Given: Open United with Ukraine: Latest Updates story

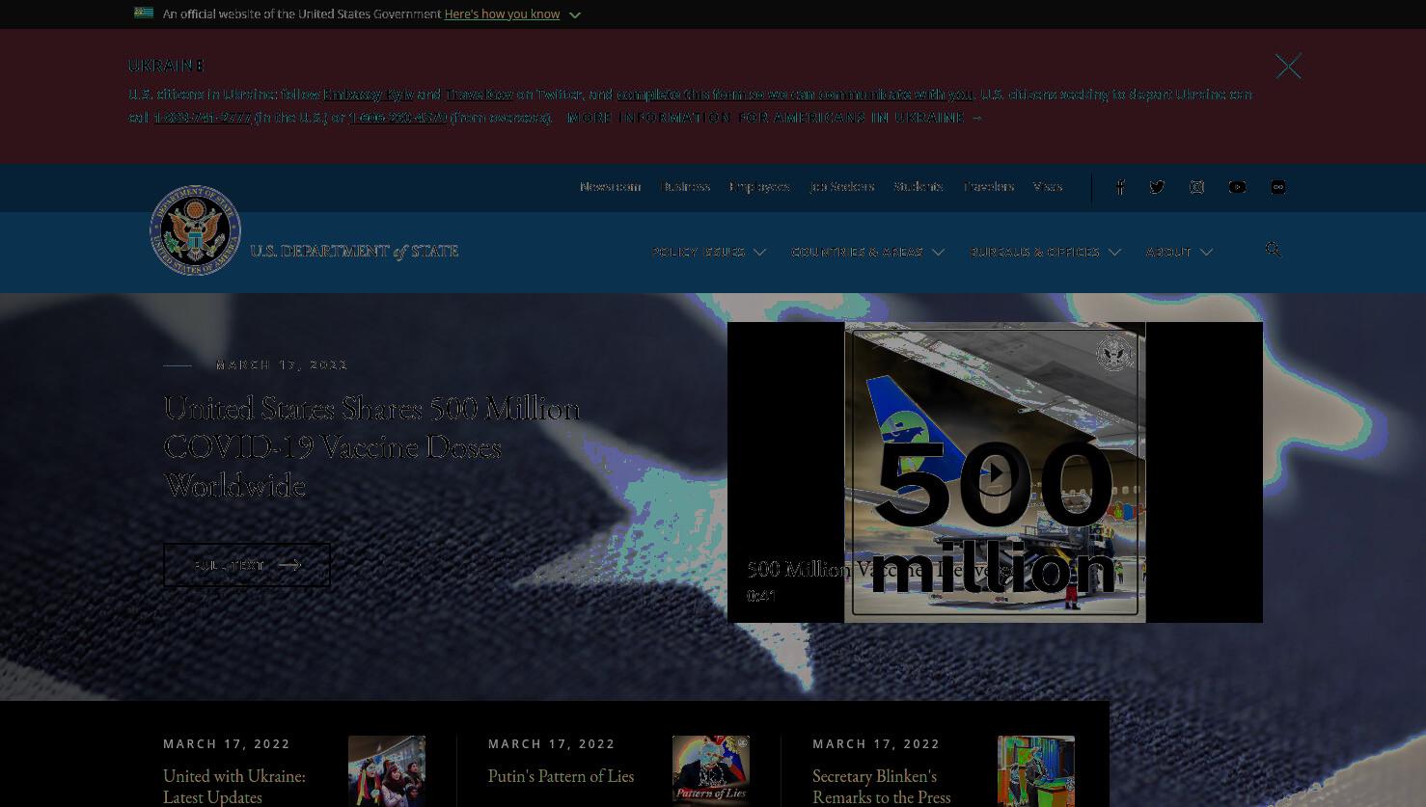Looking at the screenshot, I should [x=234, y=786].
